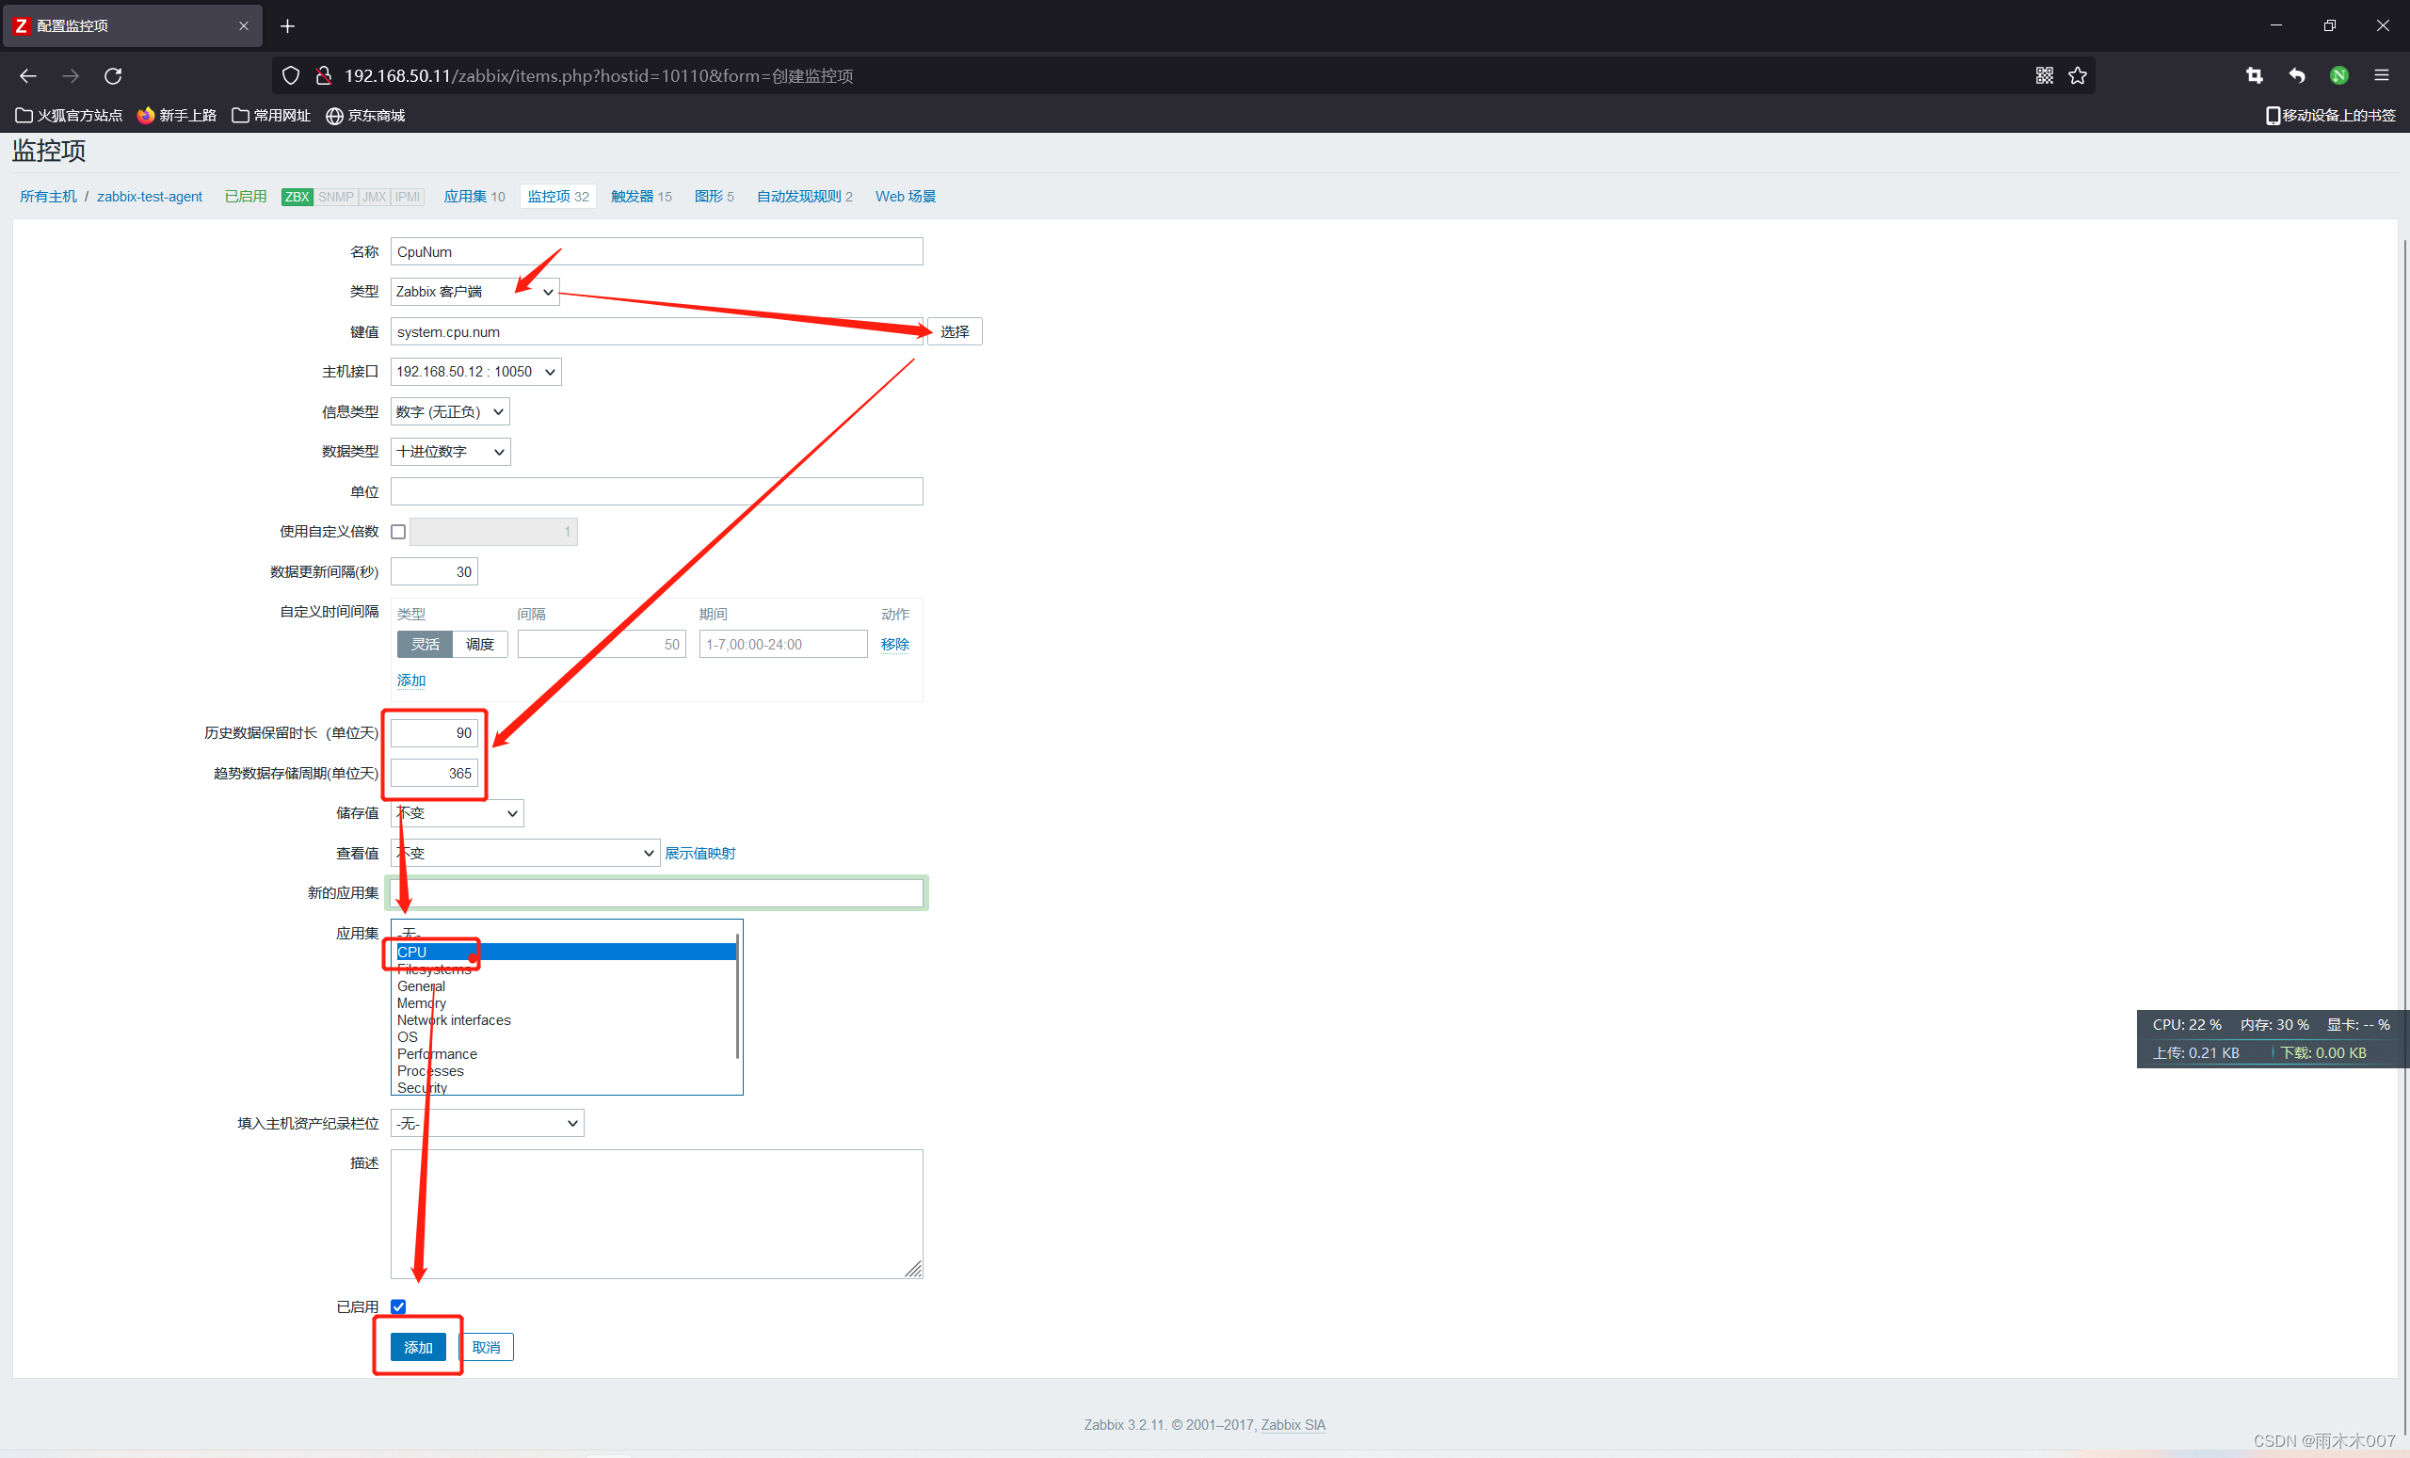Bookmark this page with the star icon
The height and width of the screenshot is (1458, 2410).
(2078, 75)
